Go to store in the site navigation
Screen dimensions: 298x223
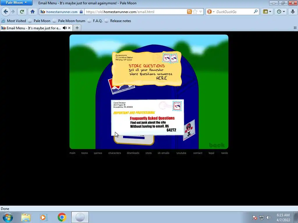[149, 153]
